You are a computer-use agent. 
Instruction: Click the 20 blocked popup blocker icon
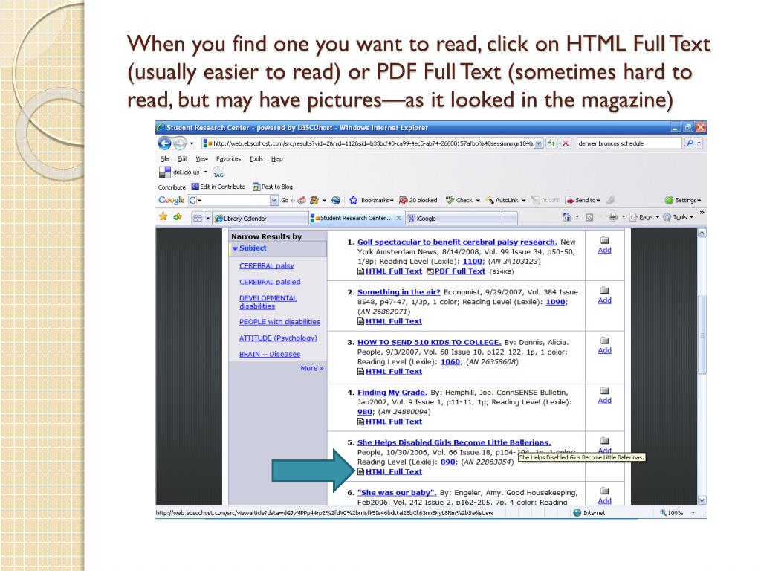pos(403,200)
